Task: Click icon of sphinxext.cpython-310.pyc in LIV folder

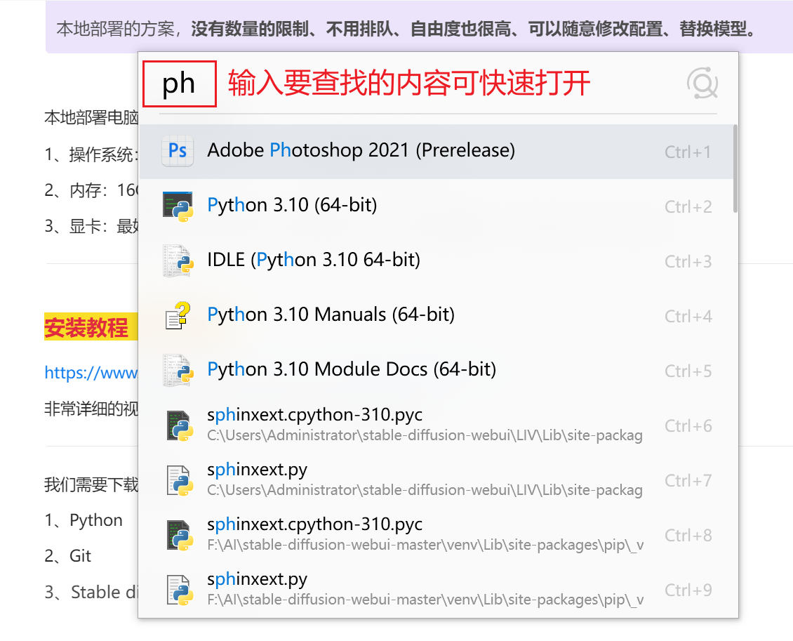Action: pos(180,425)
